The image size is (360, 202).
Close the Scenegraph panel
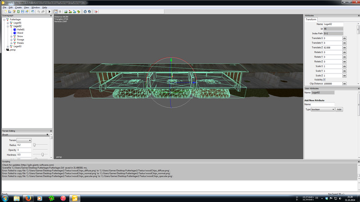coord(51,15)
